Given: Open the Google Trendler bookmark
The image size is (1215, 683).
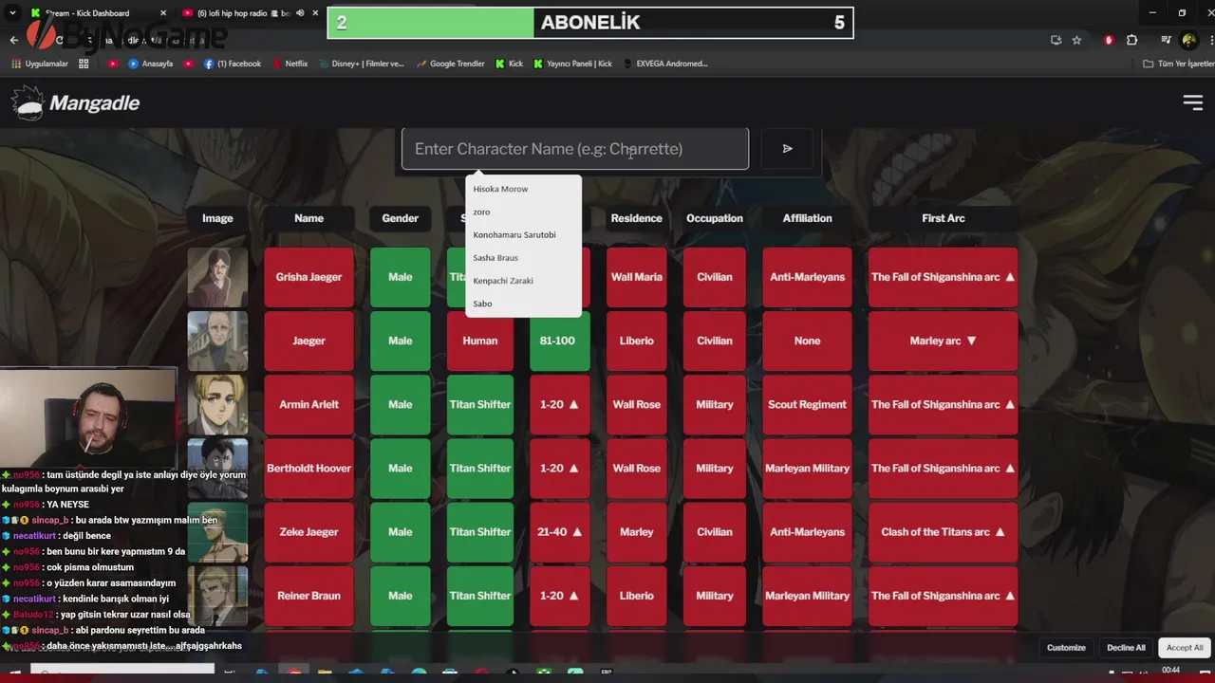Looking at the screenshot, I should (x=450, y=64).
